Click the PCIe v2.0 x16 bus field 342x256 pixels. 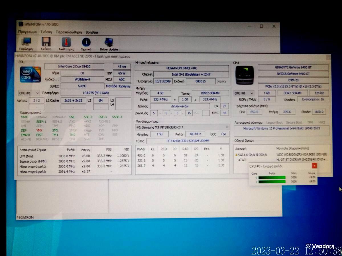coord(293,86)
